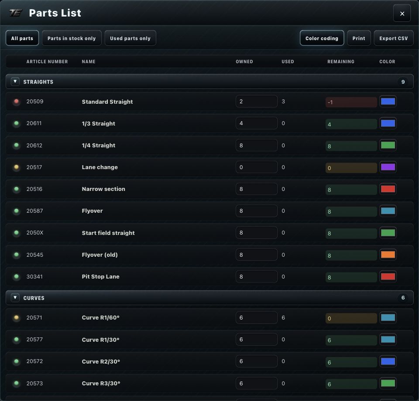419x401 pixels.
Task: Click the Straights count badge 9
Action: 403,82
